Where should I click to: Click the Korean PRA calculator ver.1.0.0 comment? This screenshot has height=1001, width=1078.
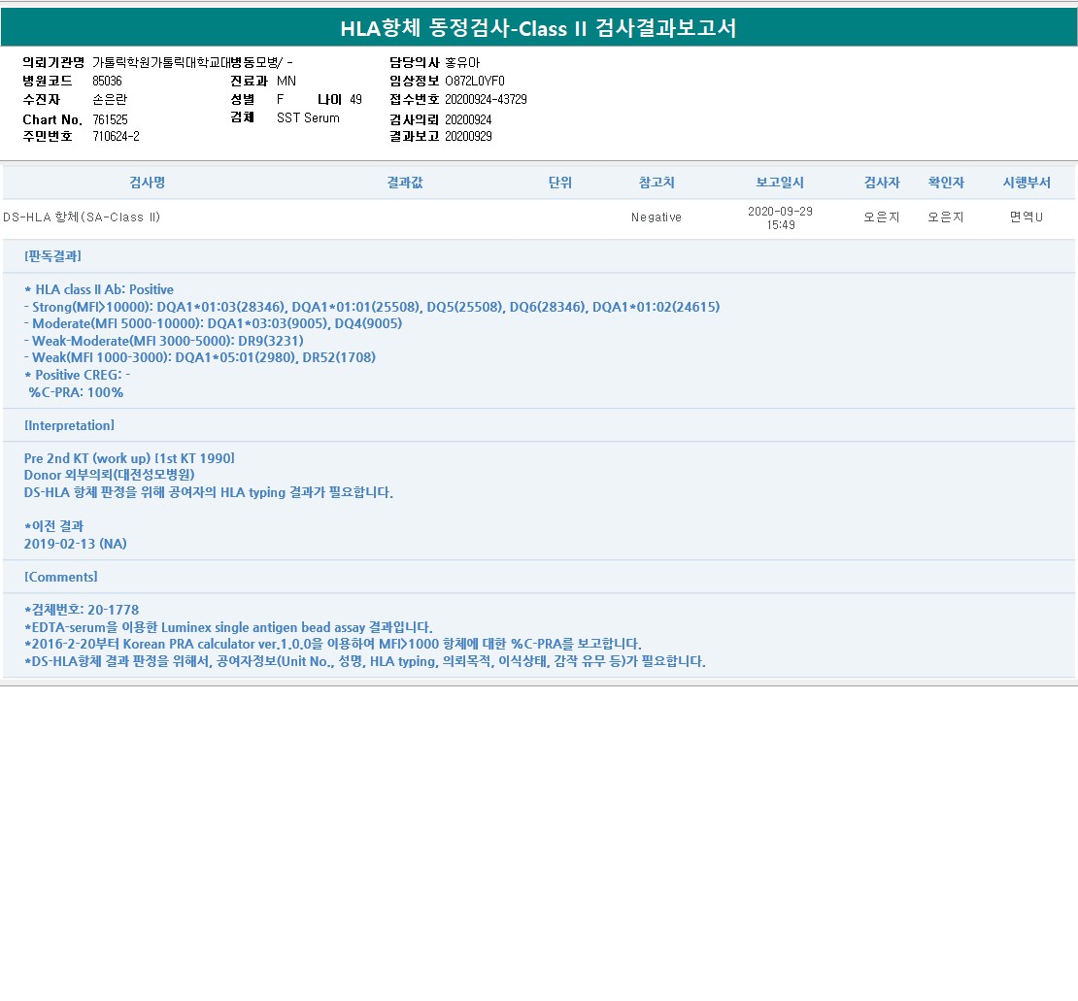click(x=333, y=644)
